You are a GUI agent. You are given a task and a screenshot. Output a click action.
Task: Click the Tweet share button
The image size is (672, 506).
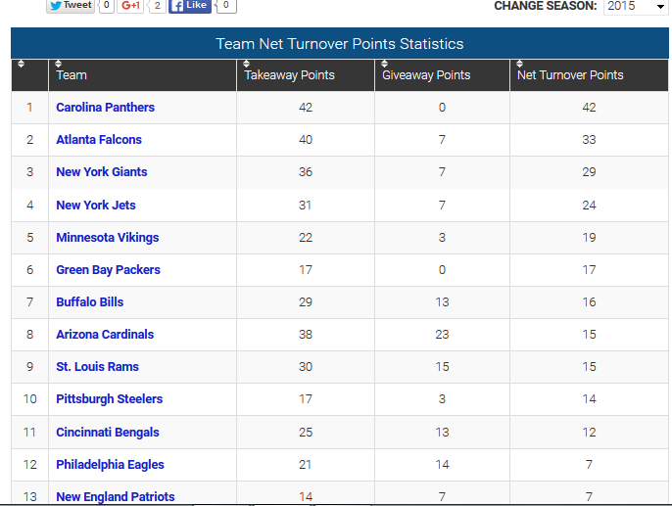tap(71, 6)
